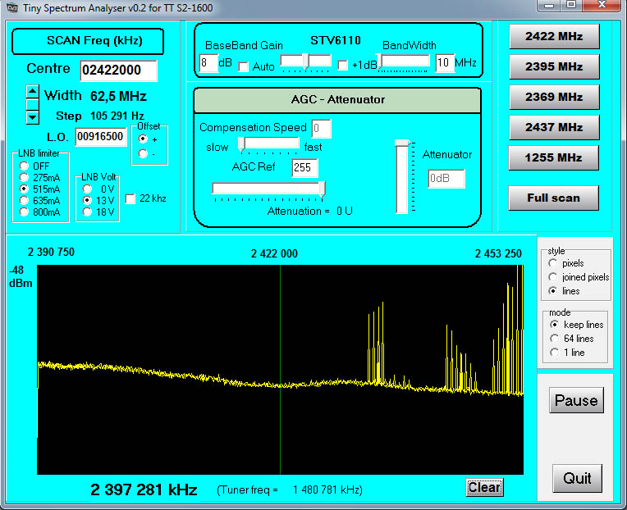
Task: Enable the 22 khz checkbox
Action: tap(130, 199)
